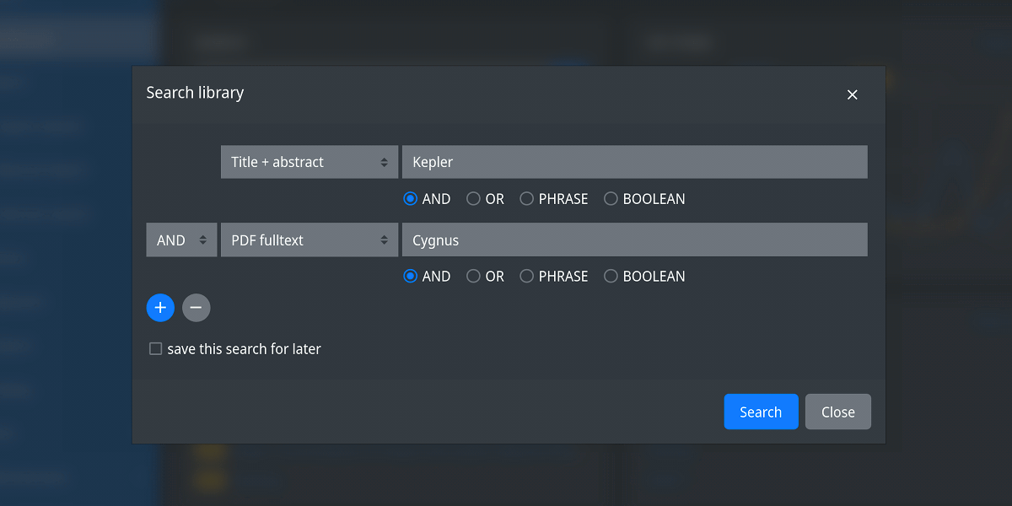Image resolution: width=1012 pixels, height=506 pixels.
Task: Select OR radio for the Cygnus row
Action: [x=474, y=276]
